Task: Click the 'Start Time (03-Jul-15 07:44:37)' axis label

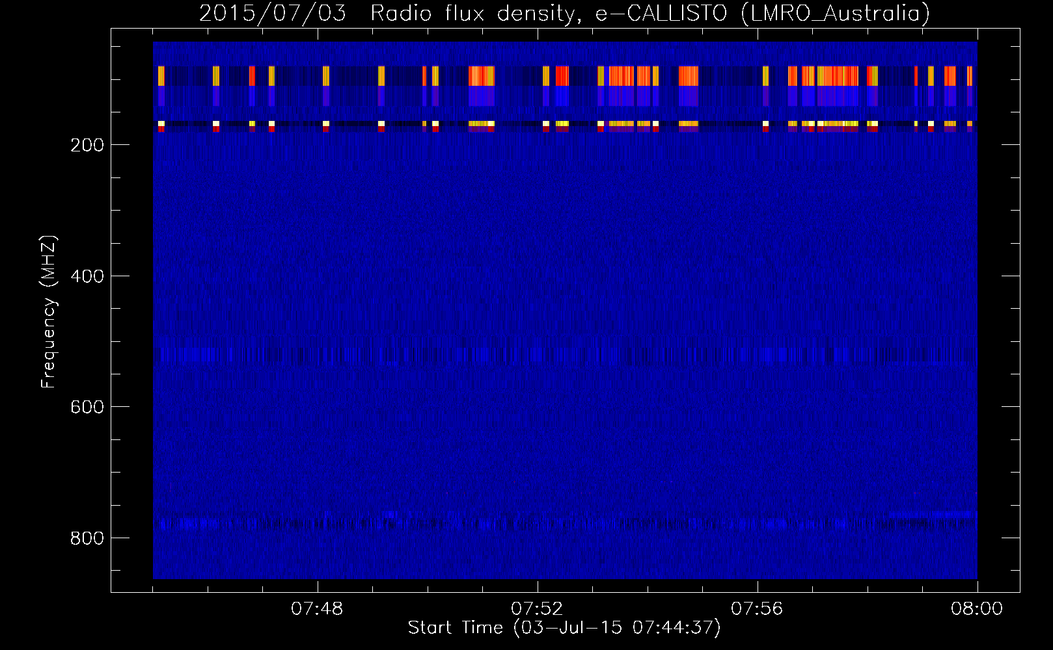Action: (x=564, y=628)
